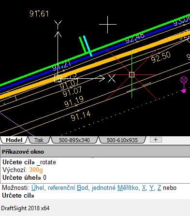Screen dimensions: 190x216
Task: Click the magenta circled-cross symbol
Action: point(184,80)
